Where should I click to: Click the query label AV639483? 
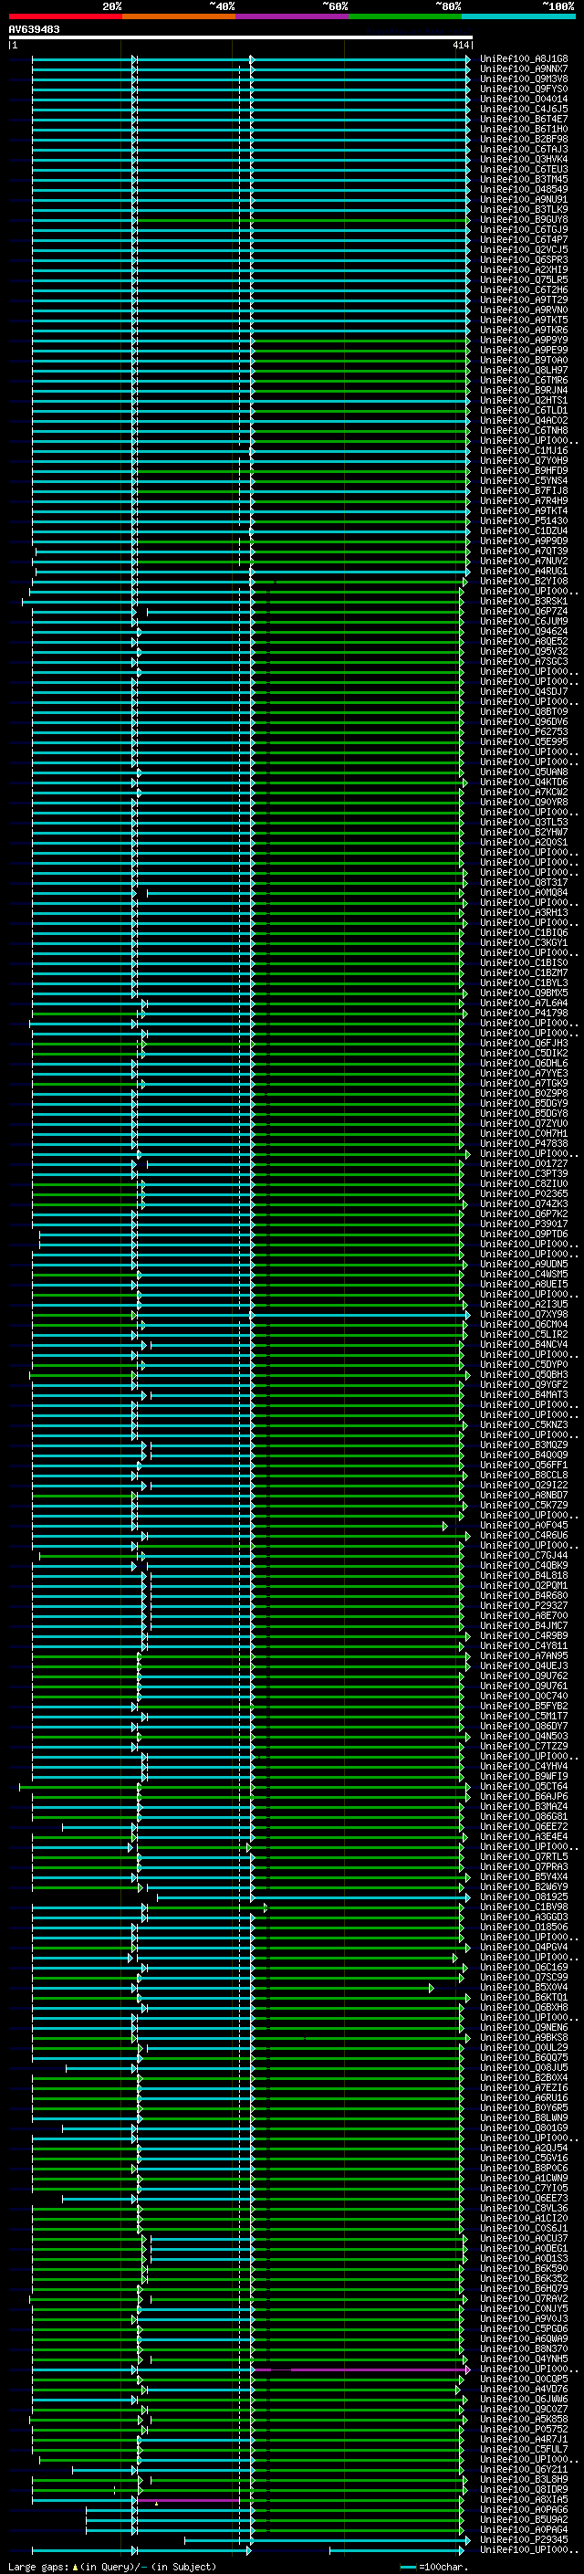(x=34, y=30)
